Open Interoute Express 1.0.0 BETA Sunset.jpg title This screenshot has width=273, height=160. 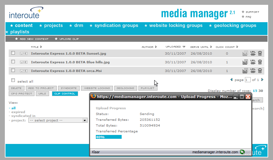coord(69,54)
